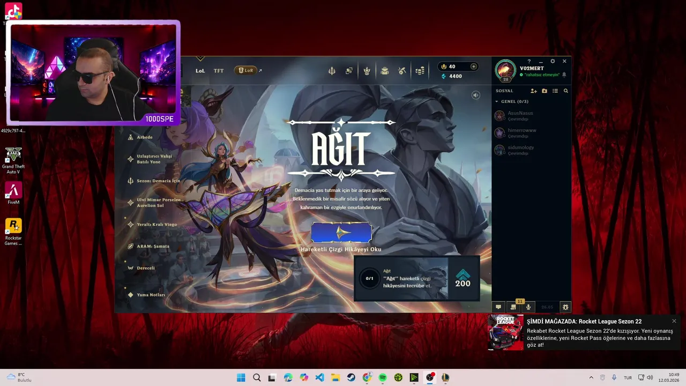This screenshot has height=386, width=686.
Task: Open Visual Studio Code from taskbar
Action: pos(319,377)
